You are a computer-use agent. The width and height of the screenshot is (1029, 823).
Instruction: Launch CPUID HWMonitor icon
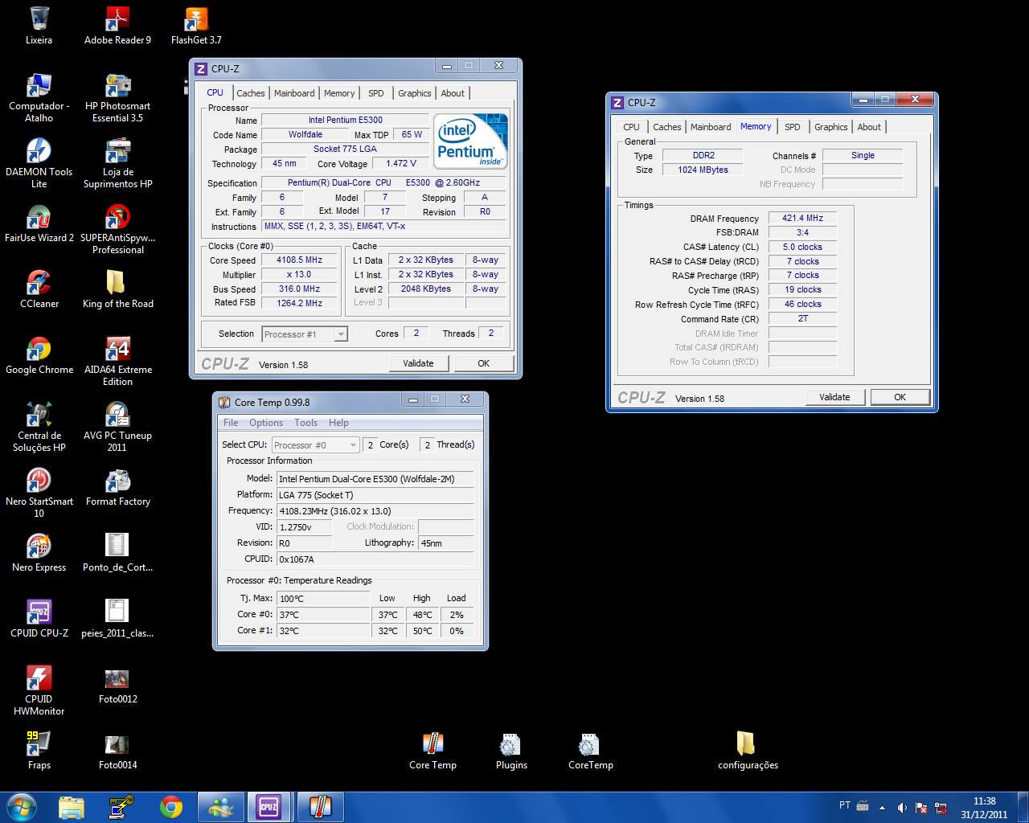[x=39, y=690]
